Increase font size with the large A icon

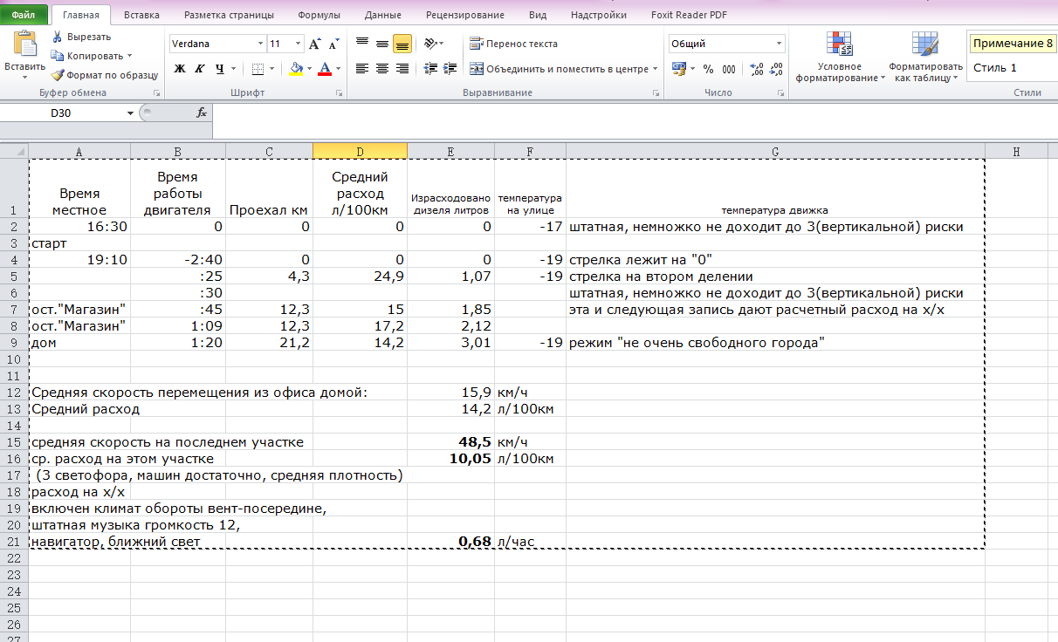coord(315,44)
